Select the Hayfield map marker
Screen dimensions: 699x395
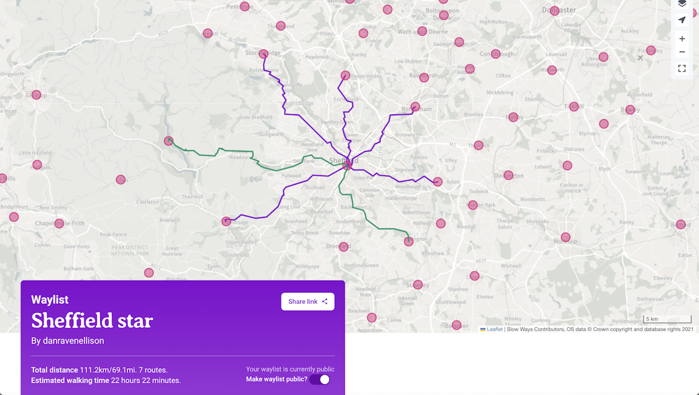click(x=37, y=165)
